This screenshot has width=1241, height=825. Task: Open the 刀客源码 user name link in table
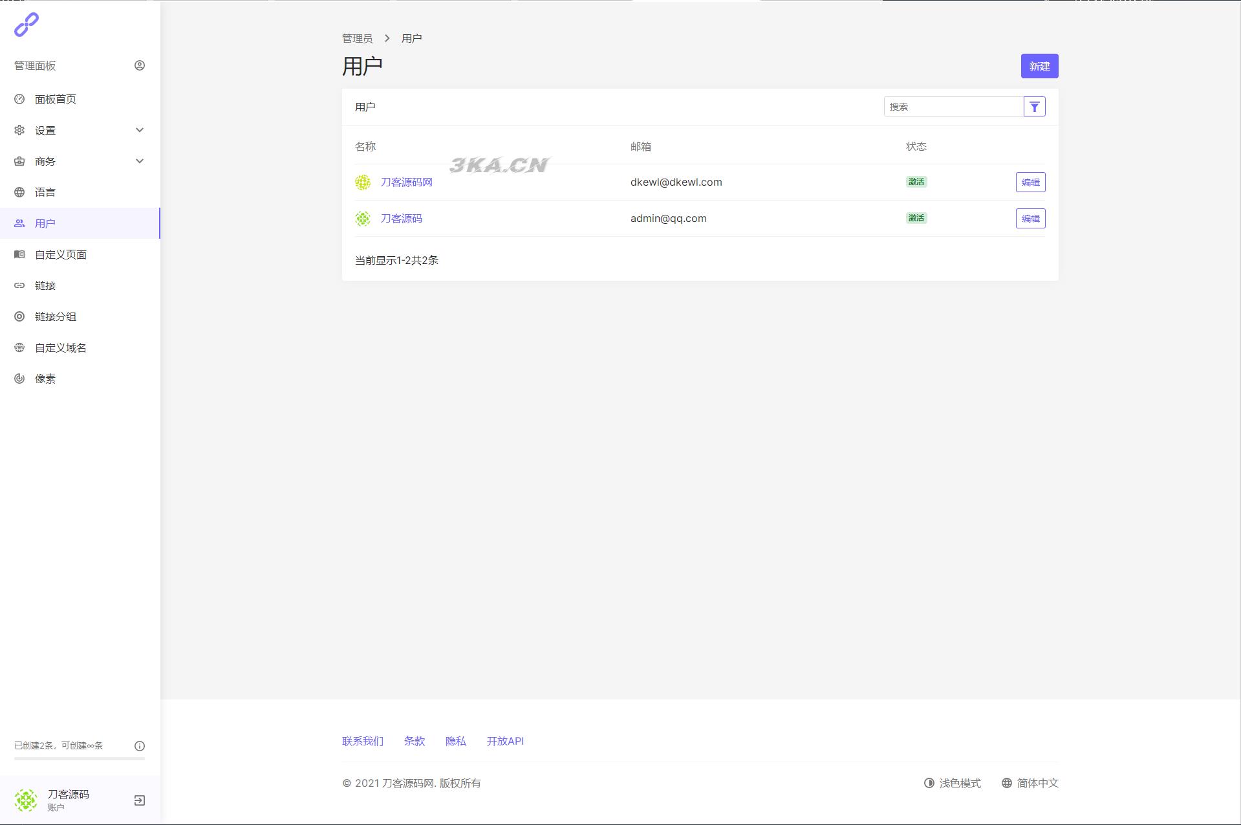401,219
